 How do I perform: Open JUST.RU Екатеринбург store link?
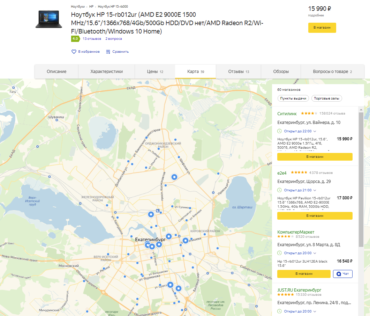pos(299,290)
